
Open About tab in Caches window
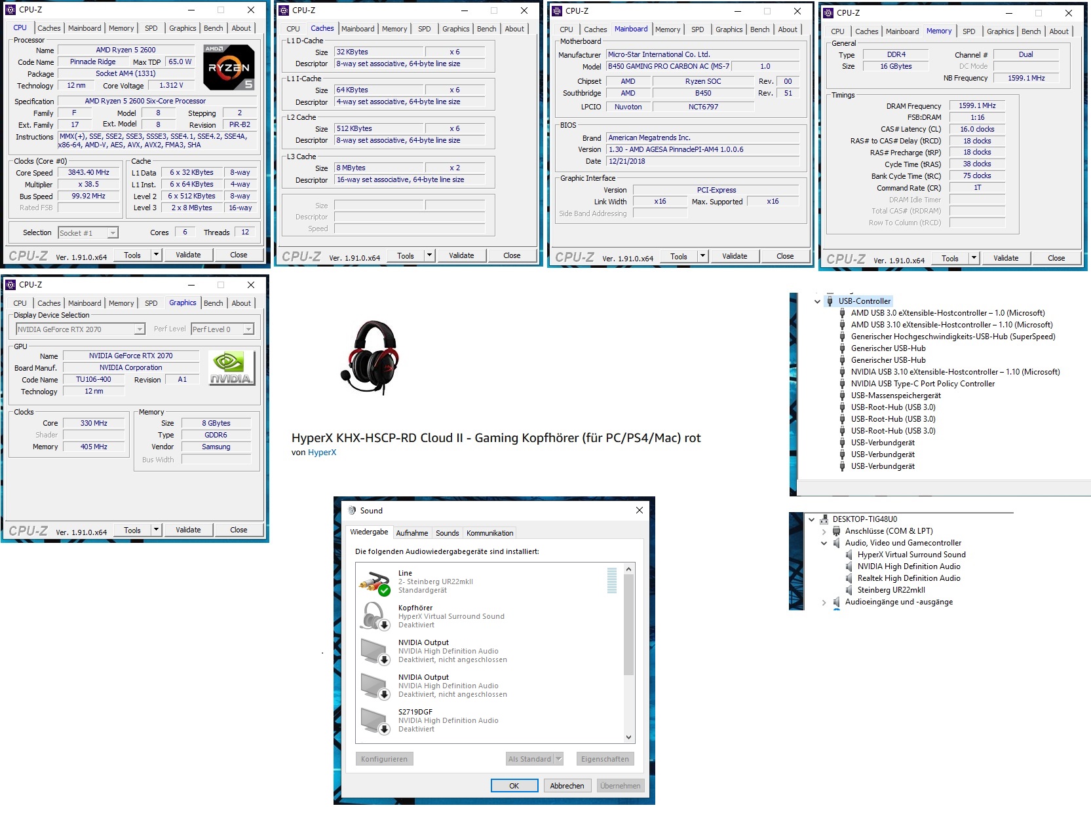(514, 29)
